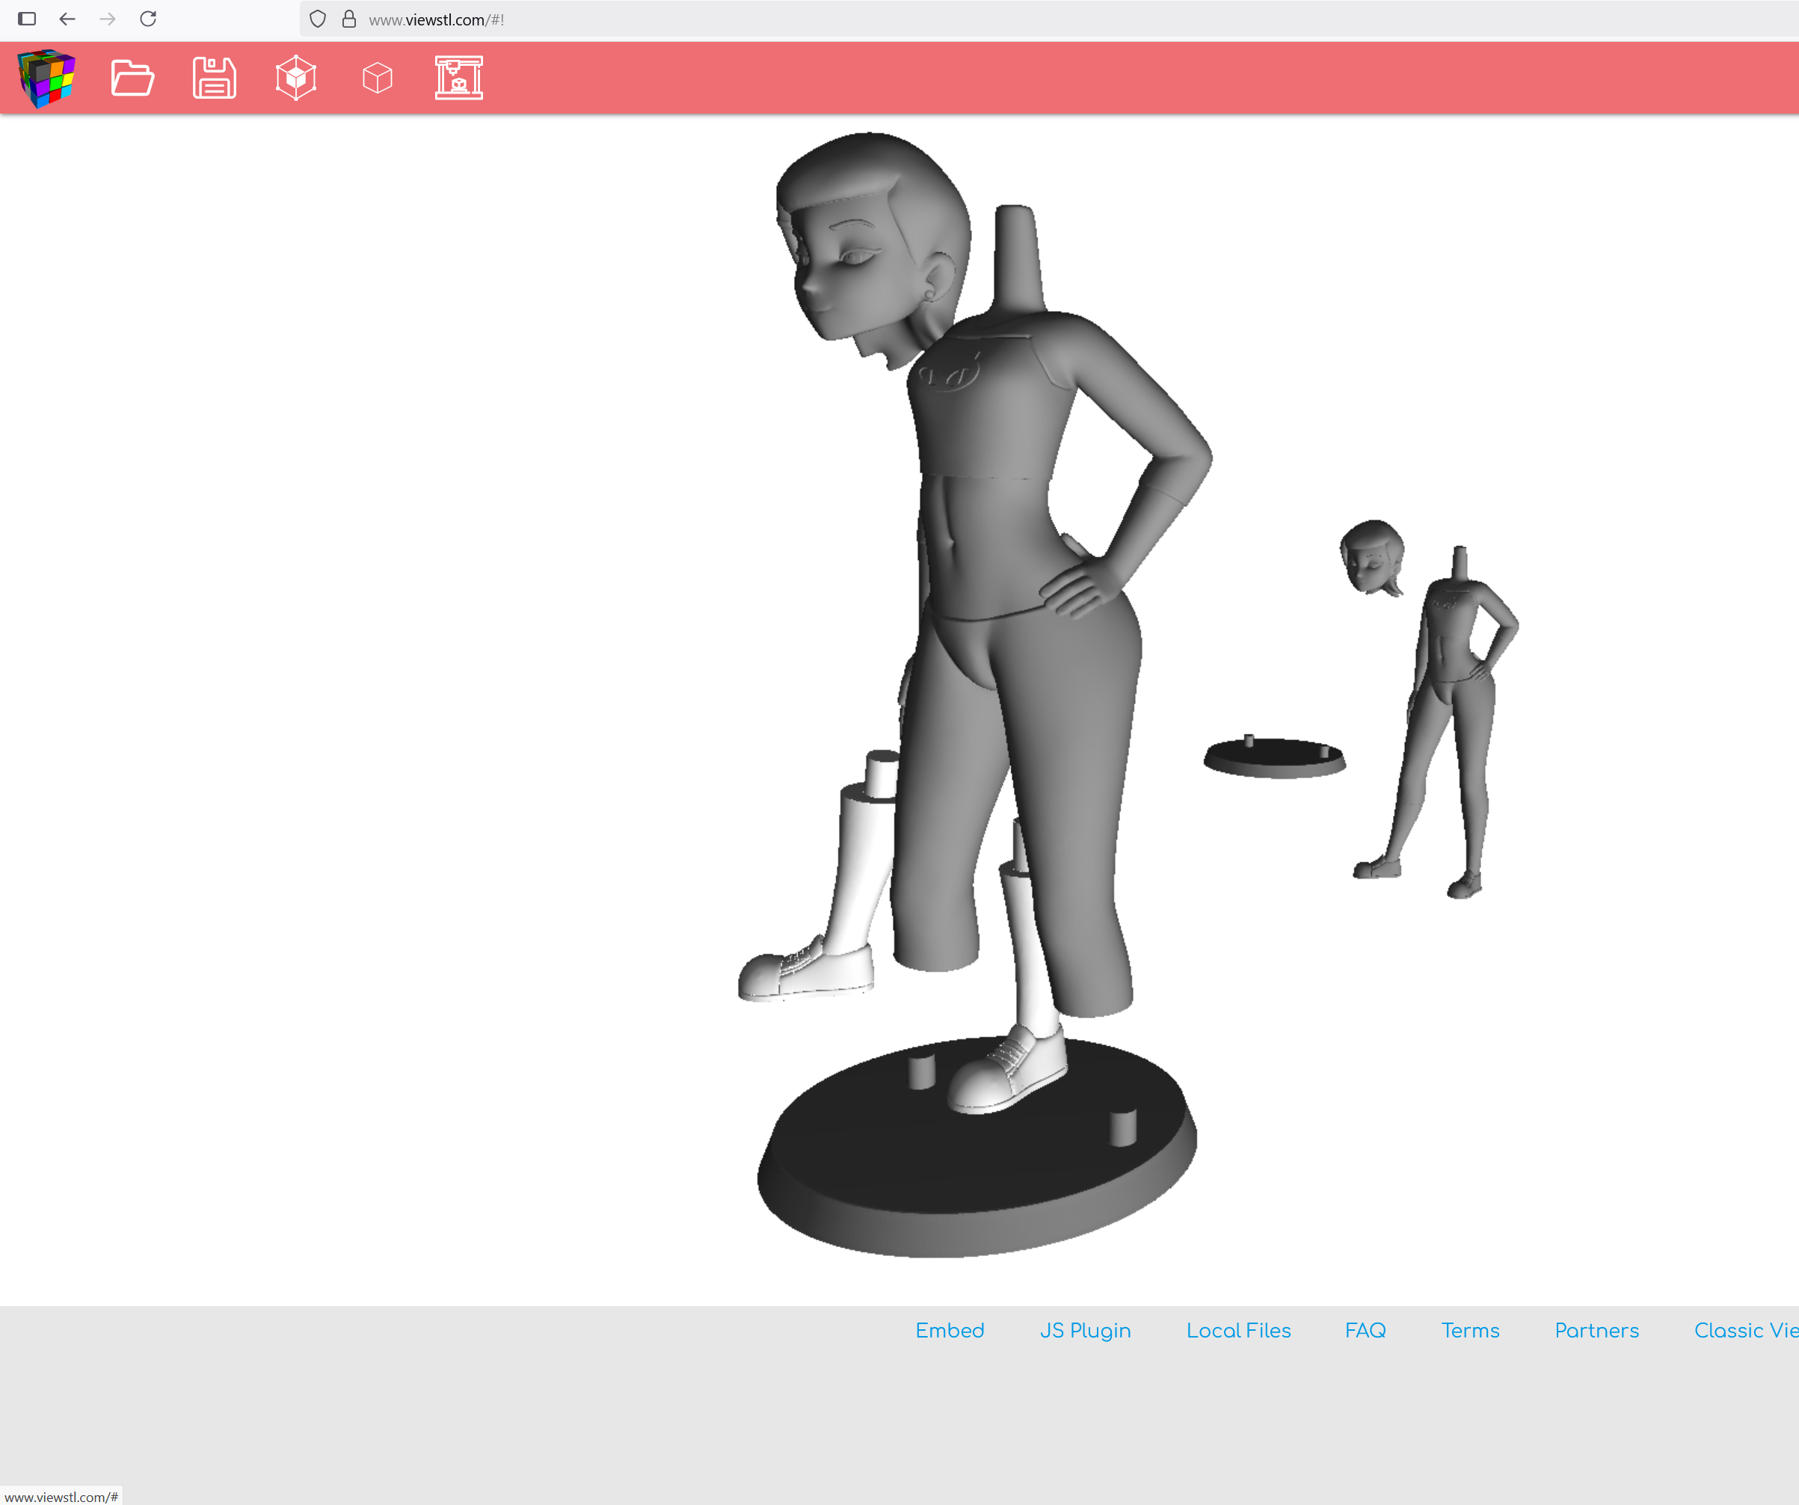Open the Classic View link

tap(1746, 1330)
